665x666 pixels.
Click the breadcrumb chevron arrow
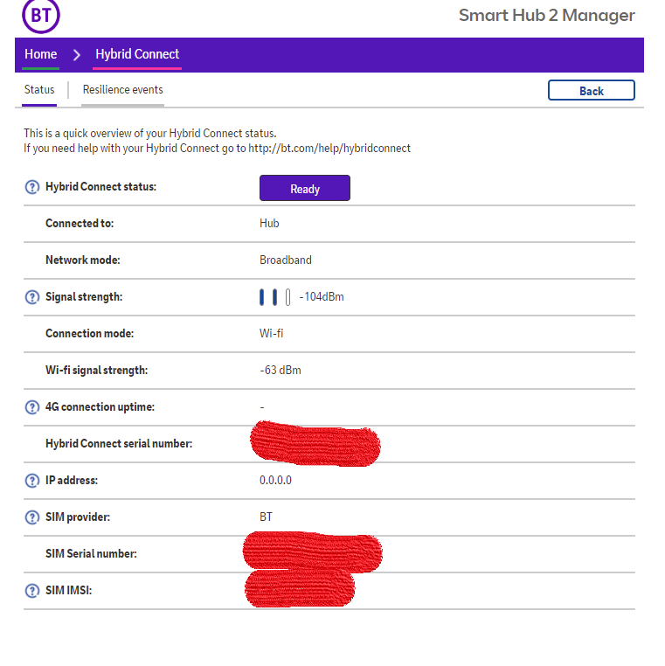tap(76, 54)
